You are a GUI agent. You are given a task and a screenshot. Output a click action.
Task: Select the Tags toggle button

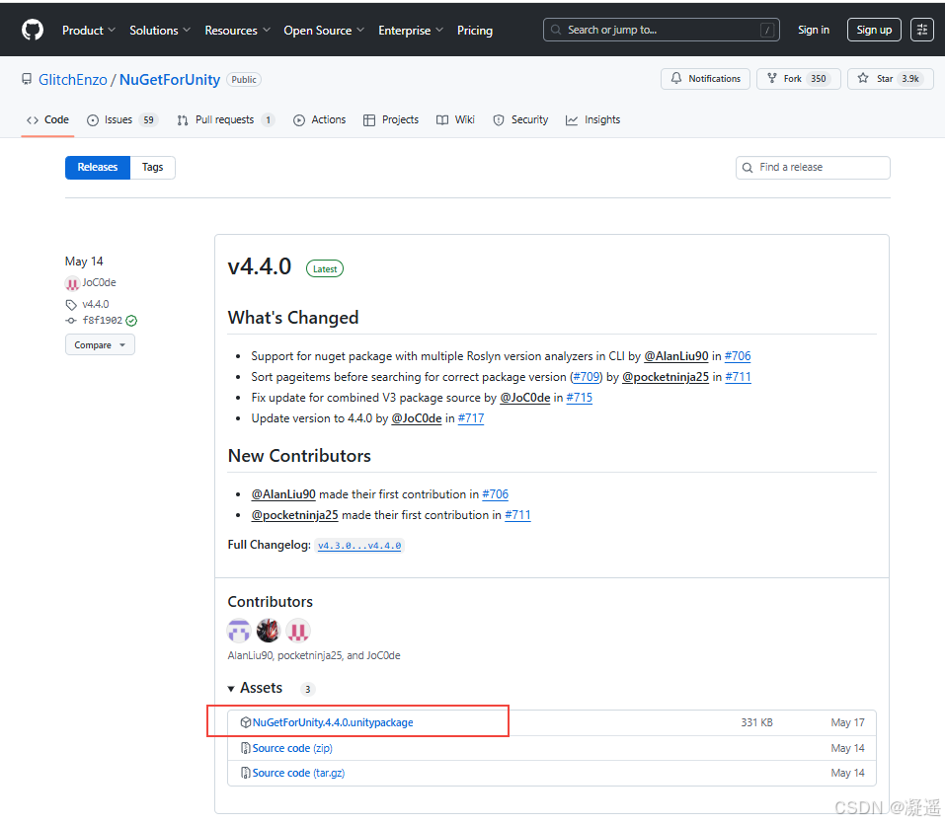[x=152, y=168]
